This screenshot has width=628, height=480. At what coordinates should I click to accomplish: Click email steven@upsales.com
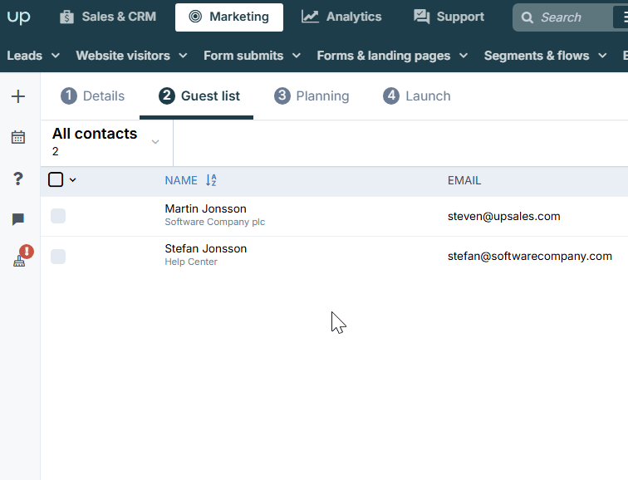click(x=504, y=216)
